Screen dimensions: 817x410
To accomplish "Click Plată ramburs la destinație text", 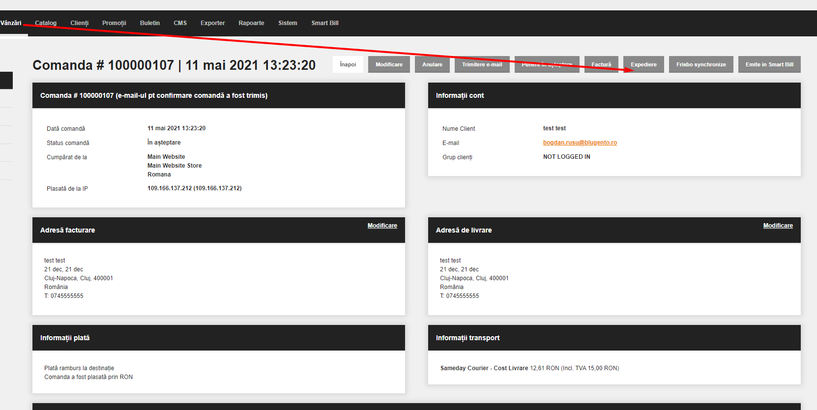I will pos(79,368).
